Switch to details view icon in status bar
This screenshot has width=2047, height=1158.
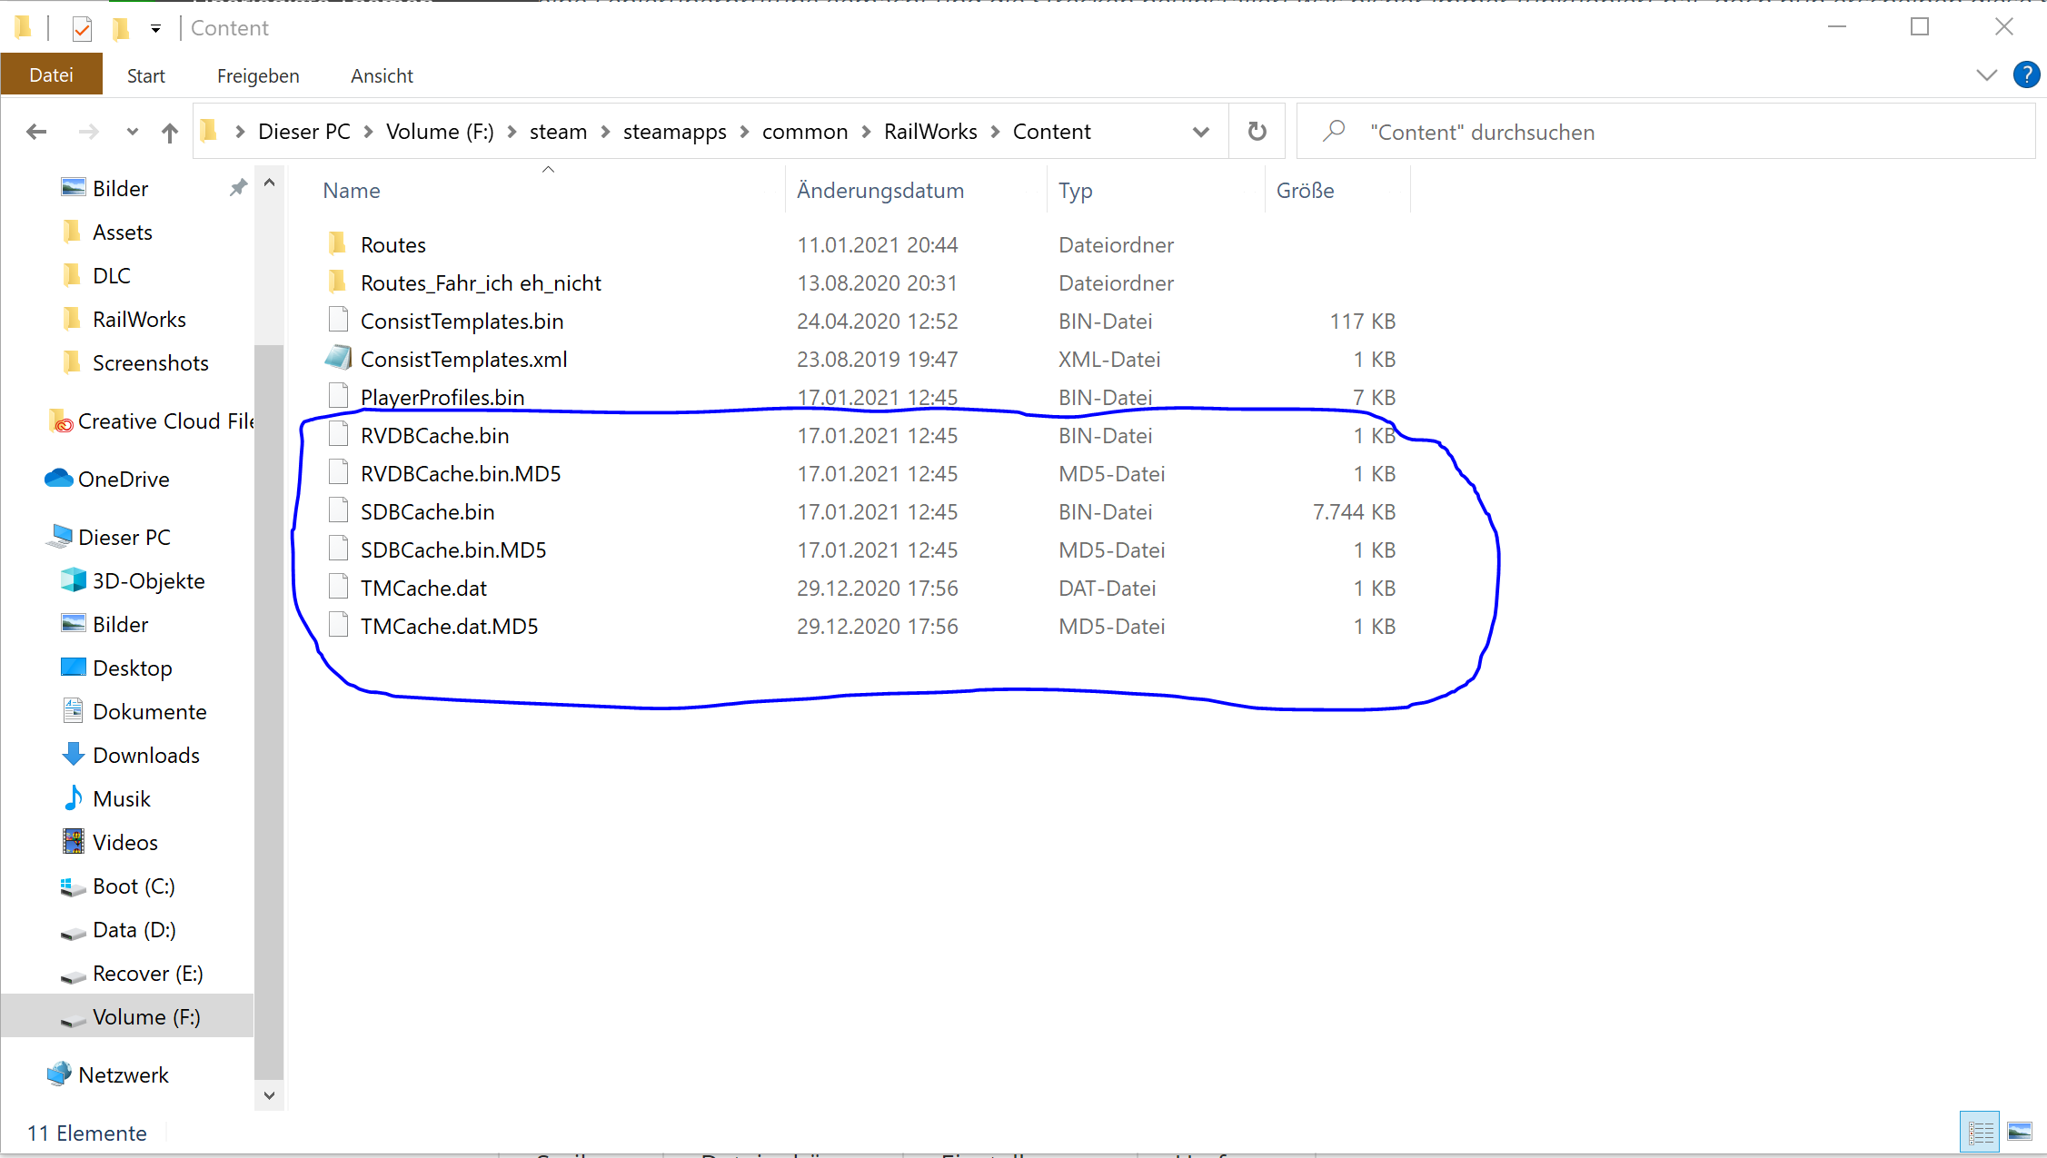point(1980,1131)
